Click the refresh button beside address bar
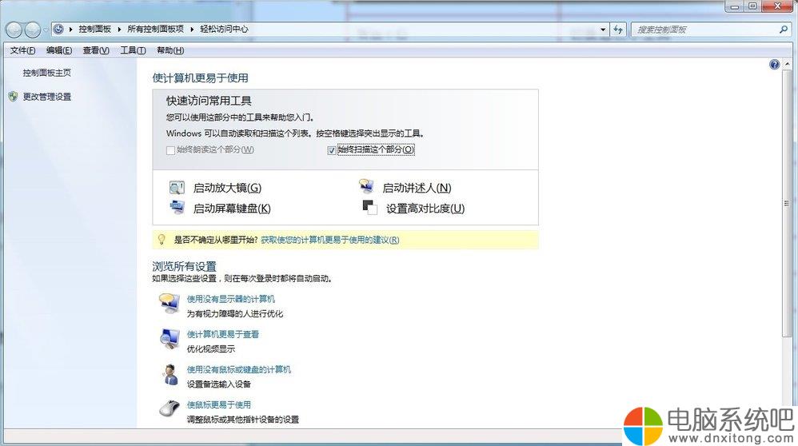 (x=618, y=30)
